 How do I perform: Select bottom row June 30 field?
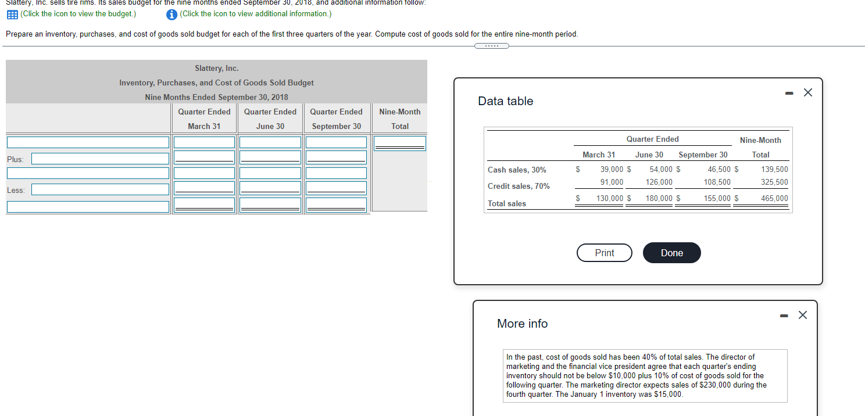pos(270,205)
